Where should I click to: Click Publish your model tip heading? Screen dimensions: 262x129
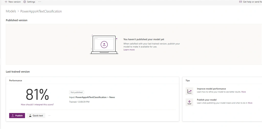(x=207, y=100)
